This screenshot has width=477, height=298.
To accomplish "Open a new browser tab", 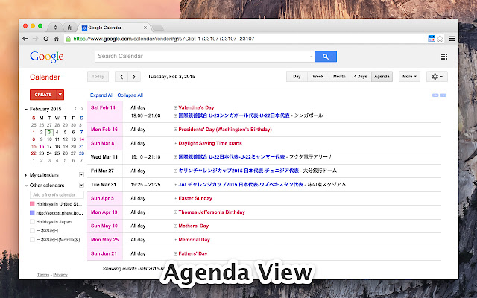I will pos(157,28).
